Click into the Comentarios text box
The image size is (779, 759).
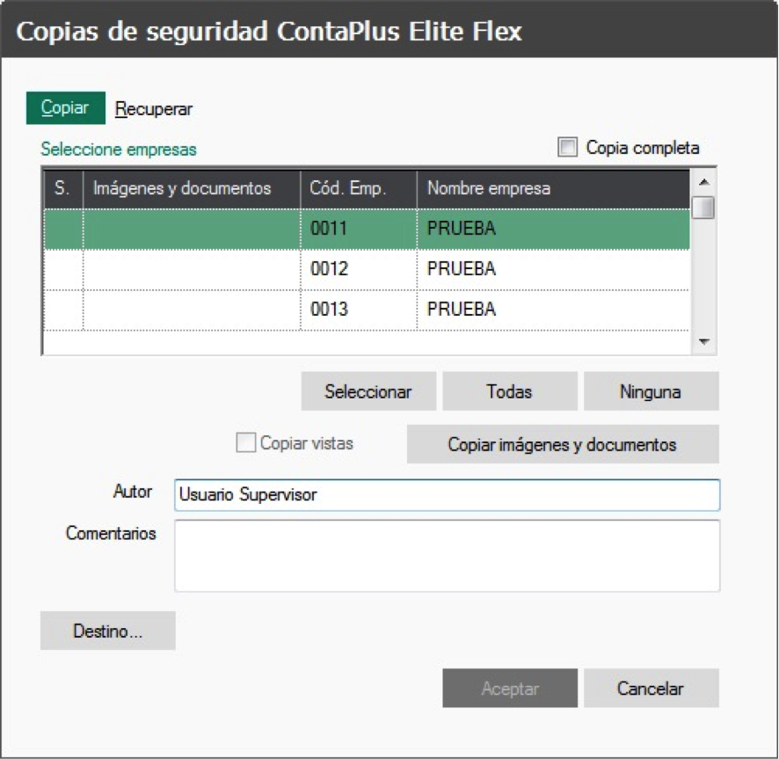(x=448, y=556)
